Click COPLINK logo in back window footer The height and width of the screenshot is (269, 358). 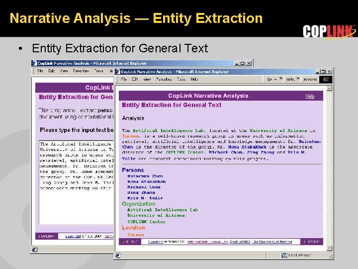47,236
